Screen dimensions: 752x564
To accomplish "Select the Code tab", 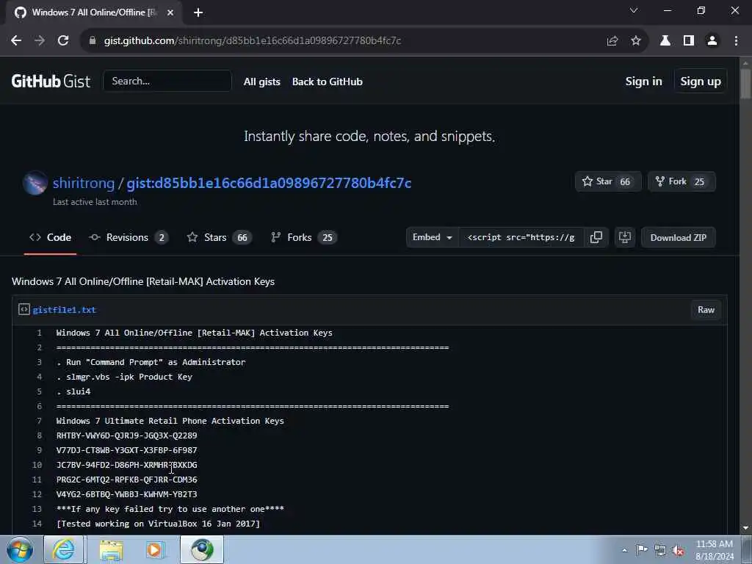I will (50, 237).
